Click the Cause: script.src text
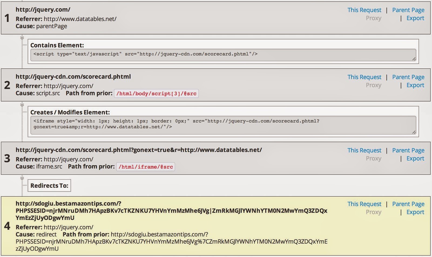The image size is (432, 257). (x=38, y=93)
